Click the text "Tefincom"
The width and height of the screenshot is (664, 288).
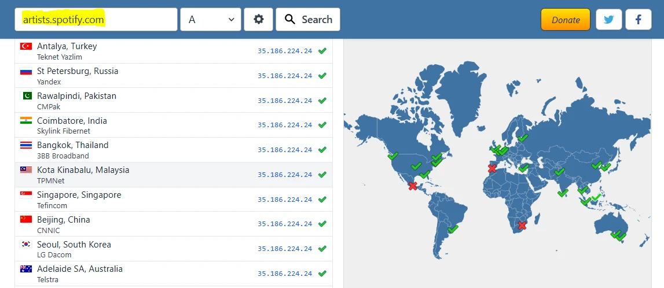pos(52,205)
